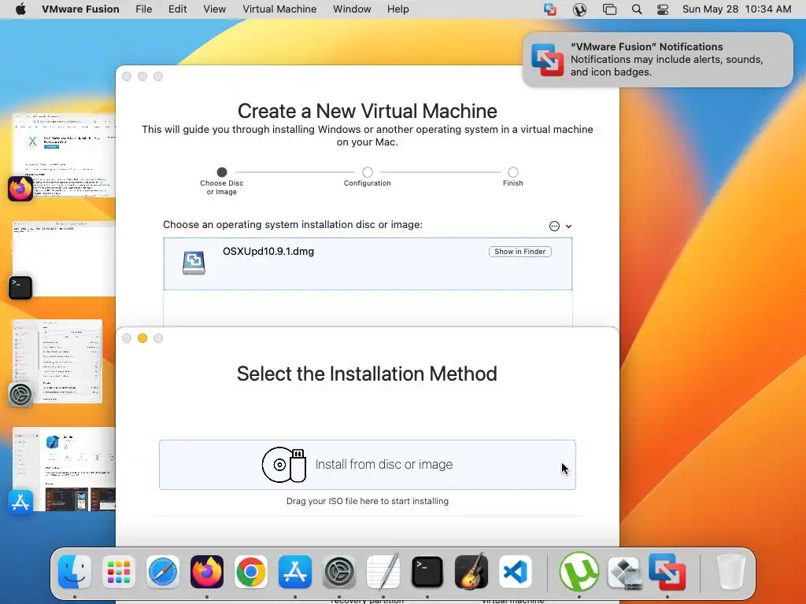The image size is (806, 604).
Task: Open the File menu
Action: click(x=143, y=9)
